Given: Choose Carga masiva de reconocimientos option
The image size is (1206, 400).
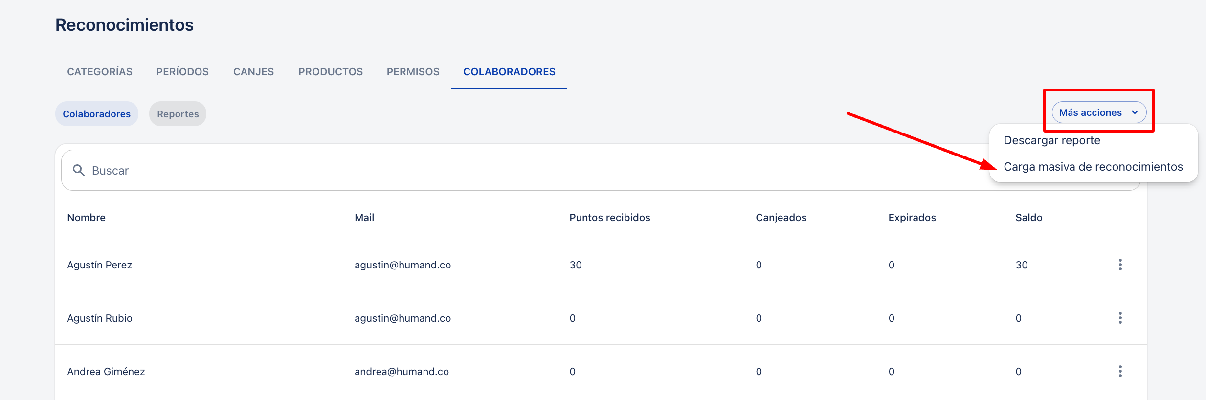Looking at the screenshot, I should point(1093,167).
